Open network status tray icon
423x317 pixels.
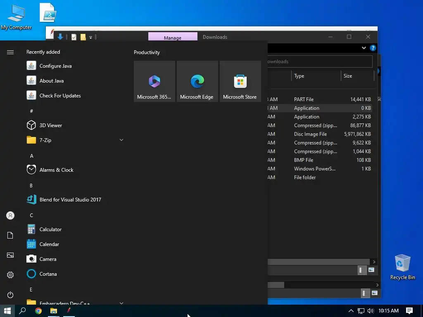coord(361,311)
